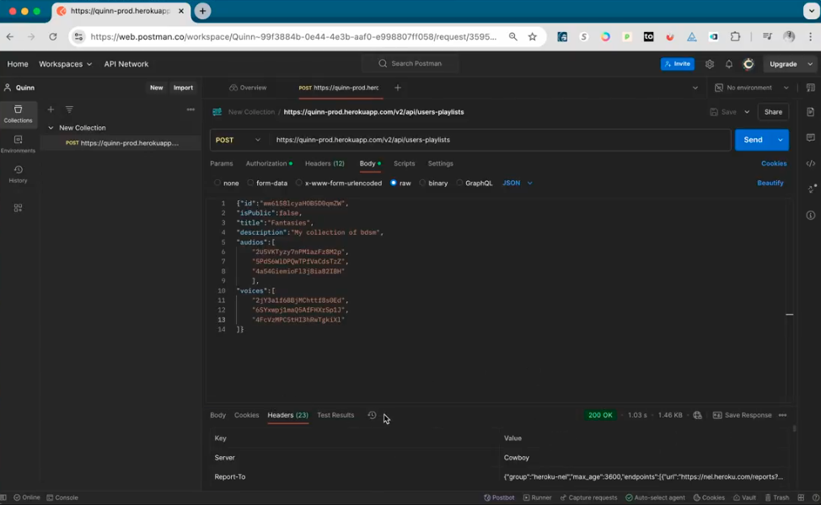
Task: Switch to request Headers (12) tab
Action: click(x=325, y=163)
